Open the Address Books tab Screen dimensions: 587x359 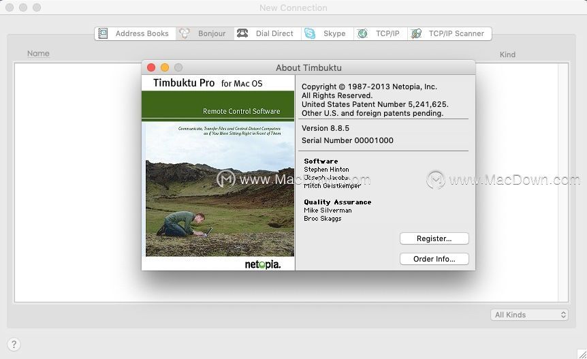[x=135, y=33]
